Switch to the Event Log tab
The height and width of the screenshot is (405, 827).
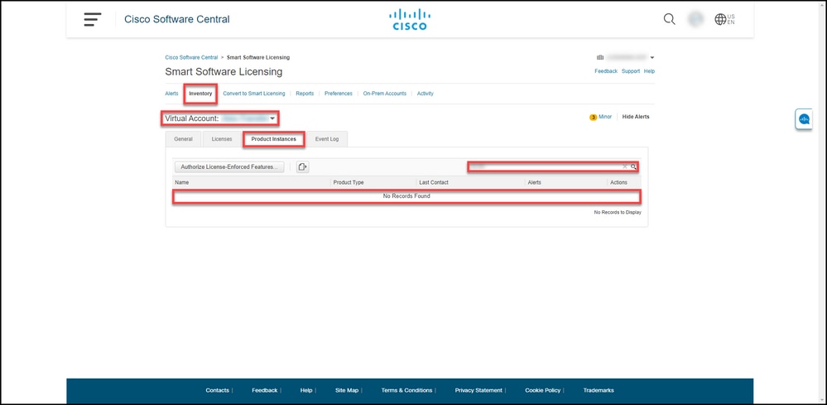[327, 139]
